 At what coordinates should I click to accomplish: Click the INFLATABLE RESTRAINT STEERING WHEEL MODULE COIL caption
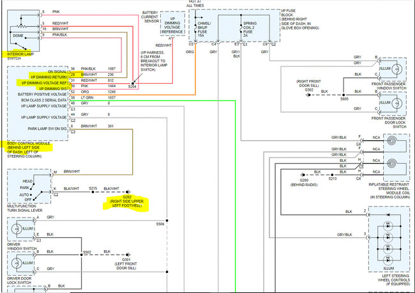389,191
